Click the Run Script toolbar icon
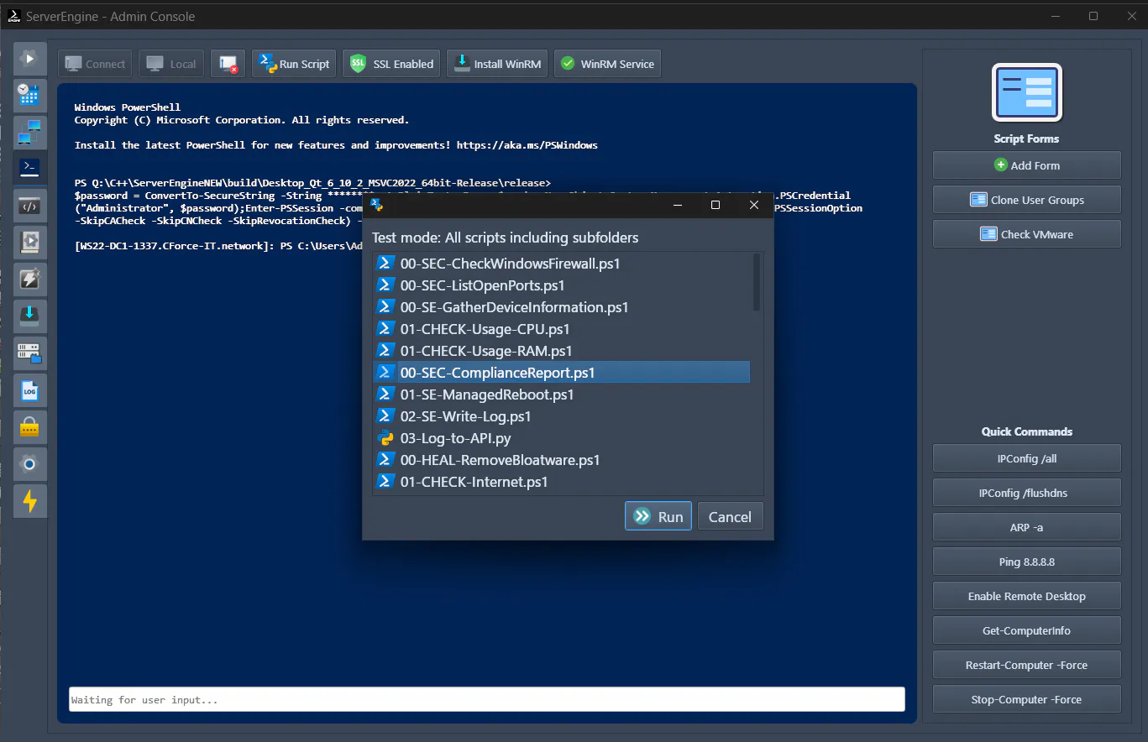The height and width of the screenshot is (742, 1148). 293,63
